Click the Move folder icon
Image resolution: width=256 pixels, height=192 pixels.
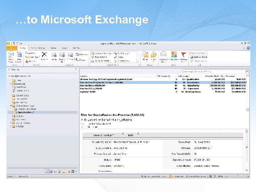pos(145,54)
